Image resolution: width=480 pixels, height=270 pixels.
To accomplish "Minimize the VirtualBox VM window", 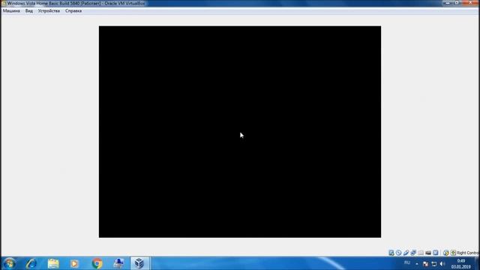I will [448, 3].
